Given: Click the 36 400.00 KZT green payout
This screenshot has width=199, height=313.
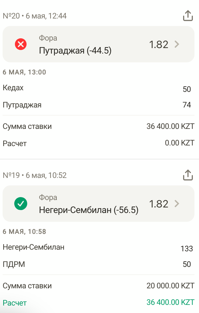Looking at the screenshot, I should [x=170, y=302].
